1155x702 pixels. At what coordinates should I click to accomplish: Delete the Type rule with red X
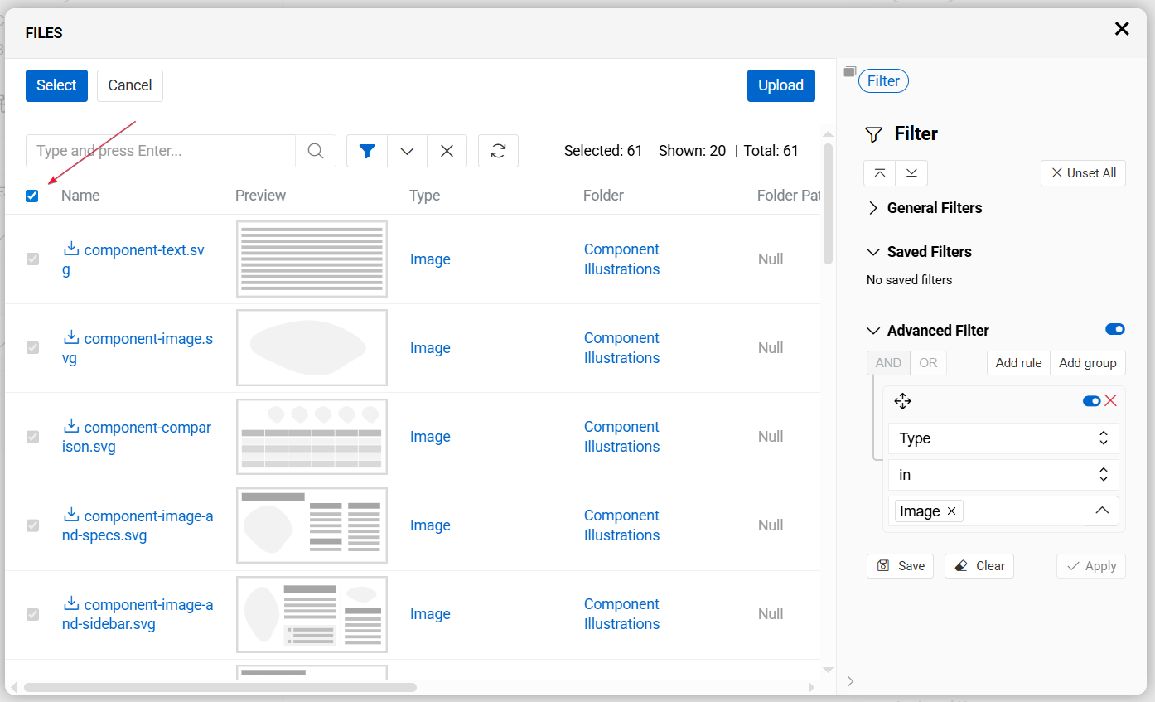click(1111, 401)
